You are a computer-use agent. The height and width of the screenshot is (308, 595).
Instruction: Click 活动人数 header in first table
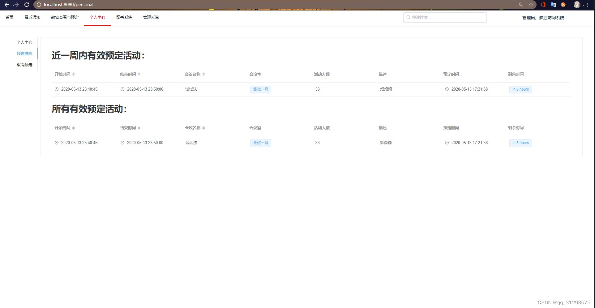(322, 74)
